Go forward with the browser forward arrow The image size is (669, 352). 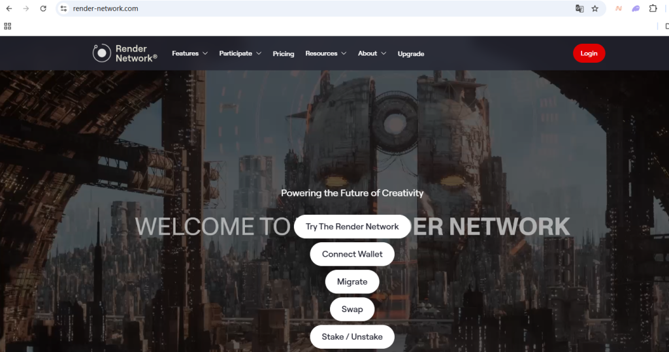[x=26, y=8]
